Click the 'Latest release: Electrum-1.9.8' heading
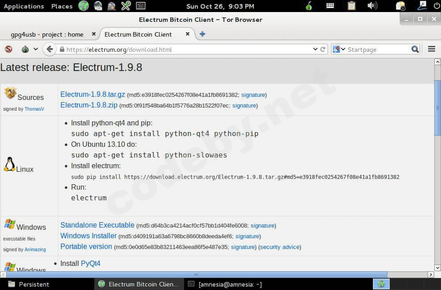Screen dimensions: 441x290 click(x=71, y=67)
